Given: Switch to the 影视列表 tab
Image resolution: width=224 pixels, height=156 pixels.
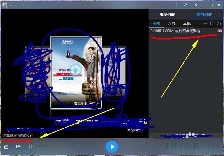Looking at the screenshot, I should pyautogui.click(x=167, y=14).
